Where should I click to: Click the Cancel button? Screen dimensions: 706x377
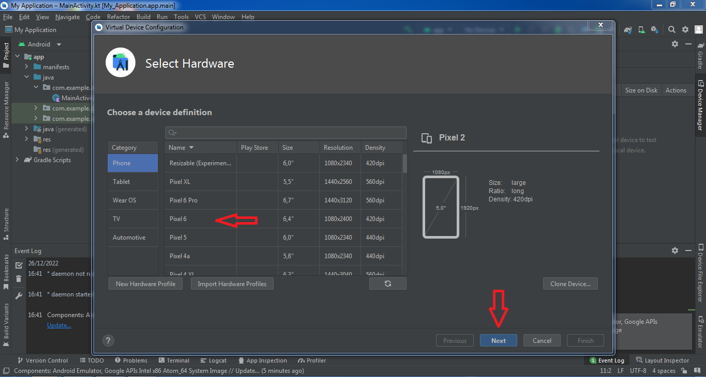pos(542,340)
